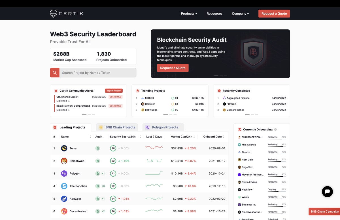Click the Baby Doge project icon
The width and height of the screenshot is (340, 220).
click(x=143, y=110)
